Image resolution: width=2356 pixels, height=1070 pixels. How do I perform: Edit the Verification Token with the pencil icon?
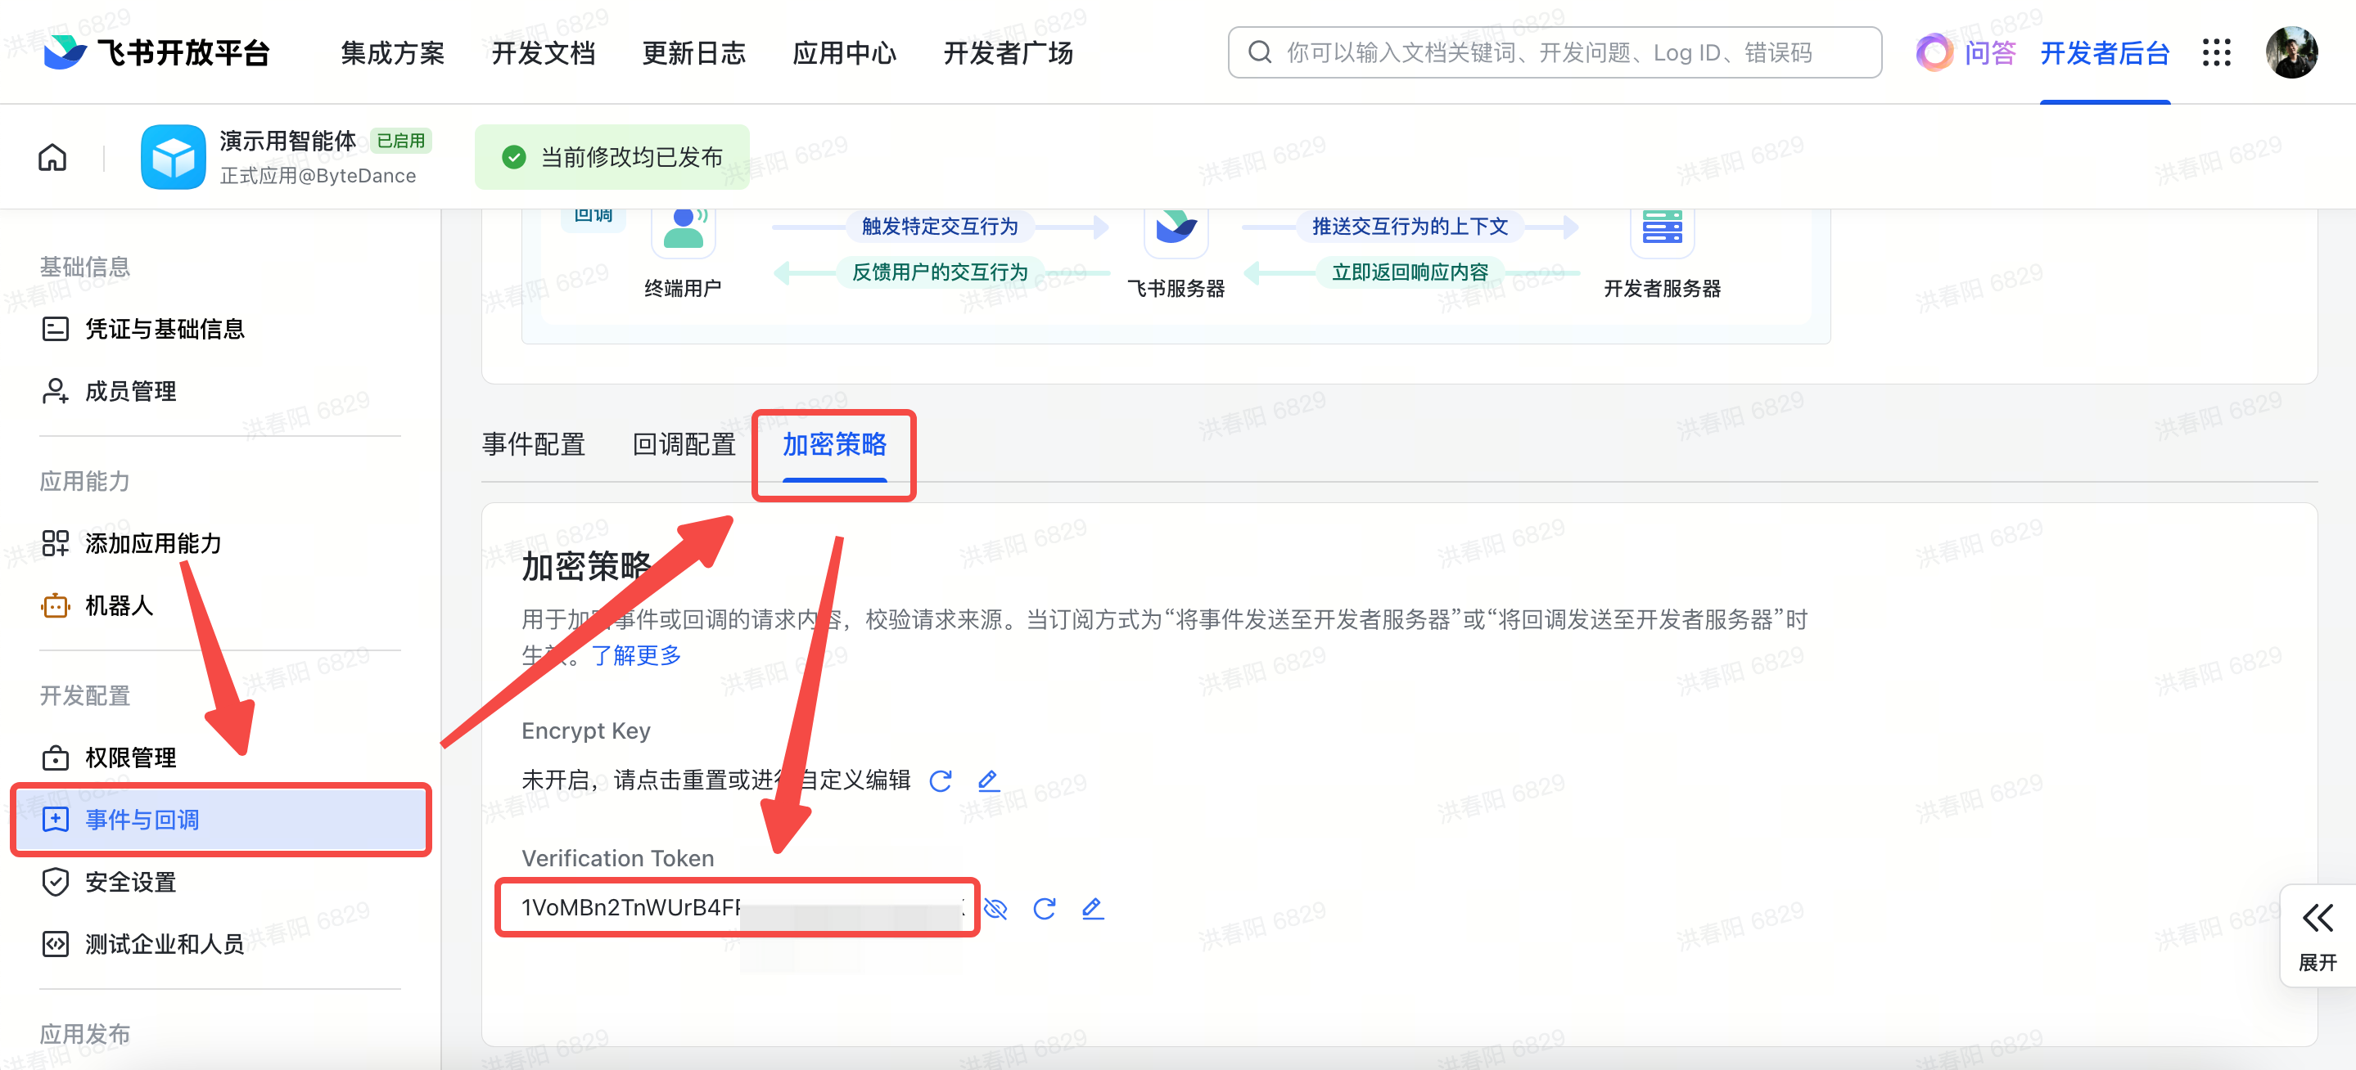click(1092, 908)
